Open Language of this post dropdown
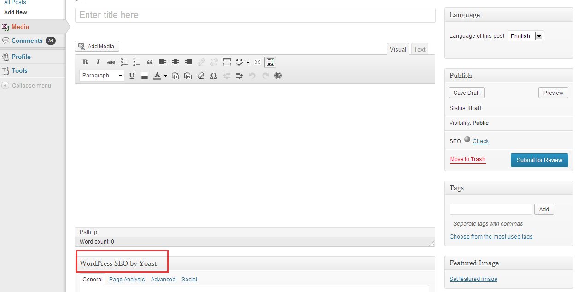The height and width of the screenshot is (292, 578). click(525, 36)
